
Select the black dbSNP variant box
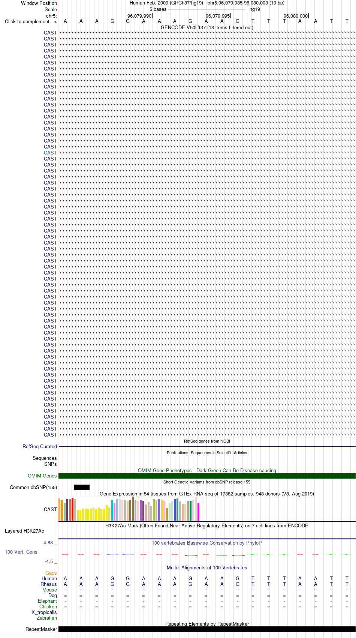tap(82, 488)
